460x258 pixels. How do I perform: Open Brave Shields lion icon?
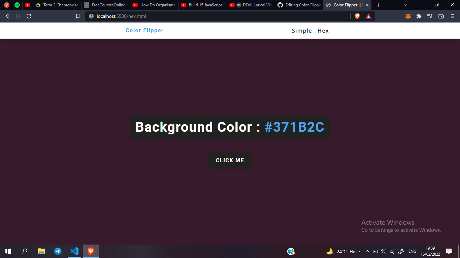click(357, 16)
